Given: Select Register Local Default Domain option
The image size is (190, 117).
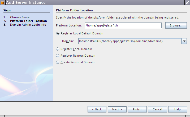Looking at the screenshot, I should point(58,34).
